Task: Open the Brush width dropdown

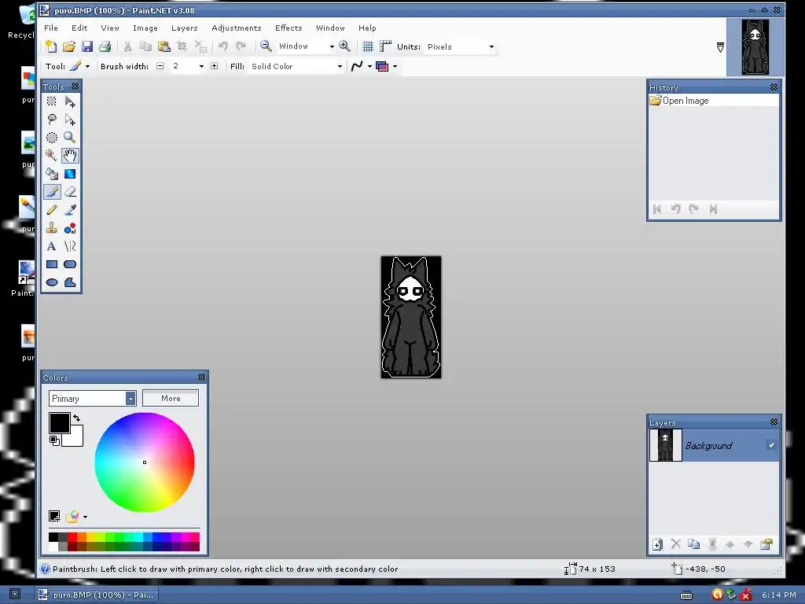Action: pyautogui.click(x=201, y=66)
